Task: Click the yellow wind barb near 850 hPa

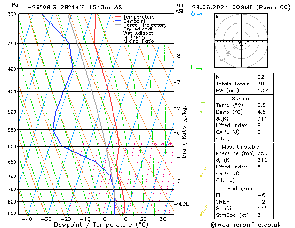Action: pyautogui.click(x=204, y=210)
